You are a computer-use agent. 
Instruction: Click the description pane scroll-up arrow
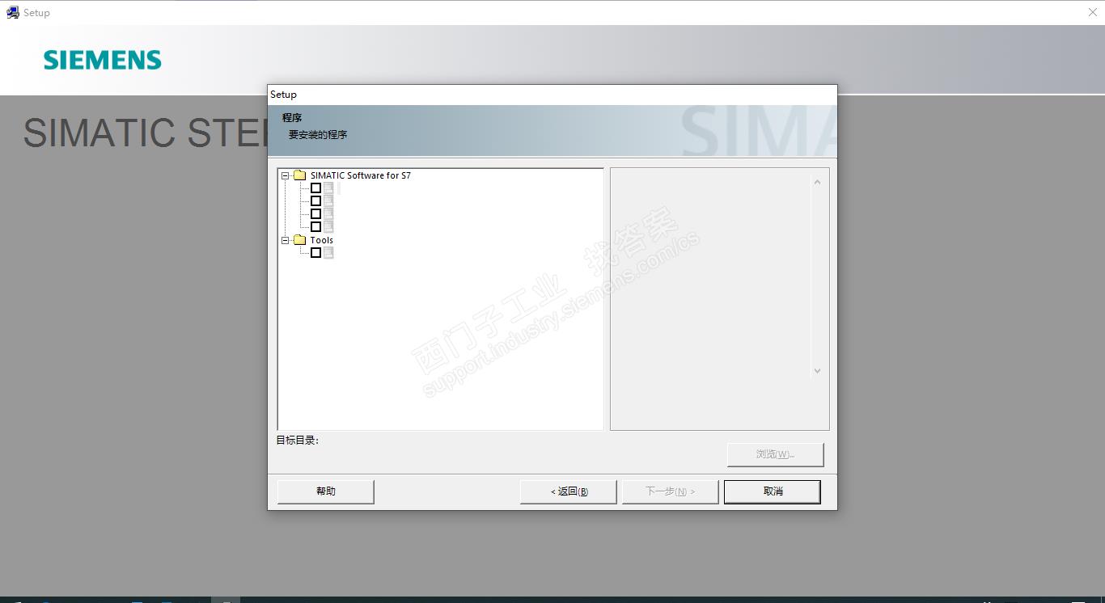pos(817,182)
